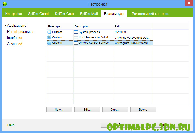Select the Dr.Web Control Service cell
Screen dimensions: 195x133
[x=94, y=43]
